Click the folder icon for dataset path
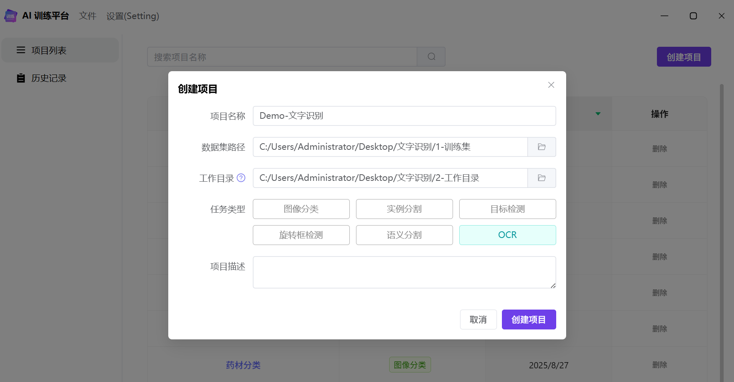The width and height of the screenshot is (734, 382). click(x=541, y=147)
